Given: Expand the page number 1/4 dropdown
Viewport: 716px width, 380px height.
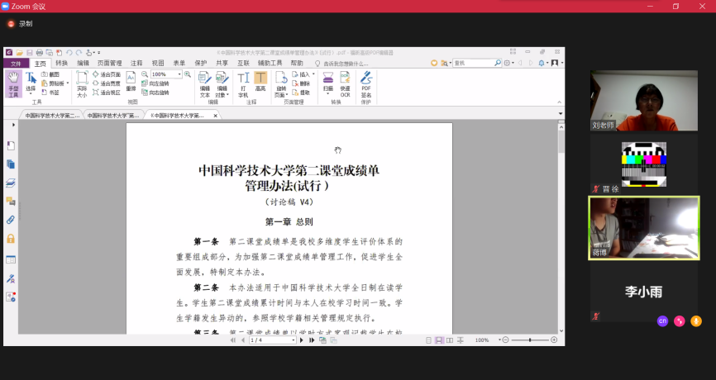Looking at the screenshot, I should pyautogui.click(x=293, y=340).
